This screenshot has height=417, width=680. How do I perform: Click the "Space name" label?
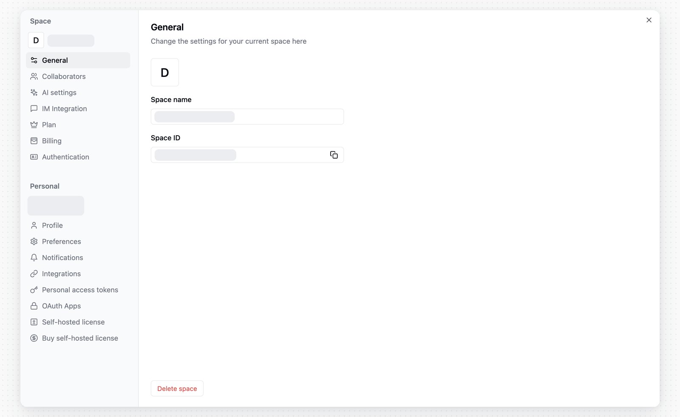[x=171, y=99]
